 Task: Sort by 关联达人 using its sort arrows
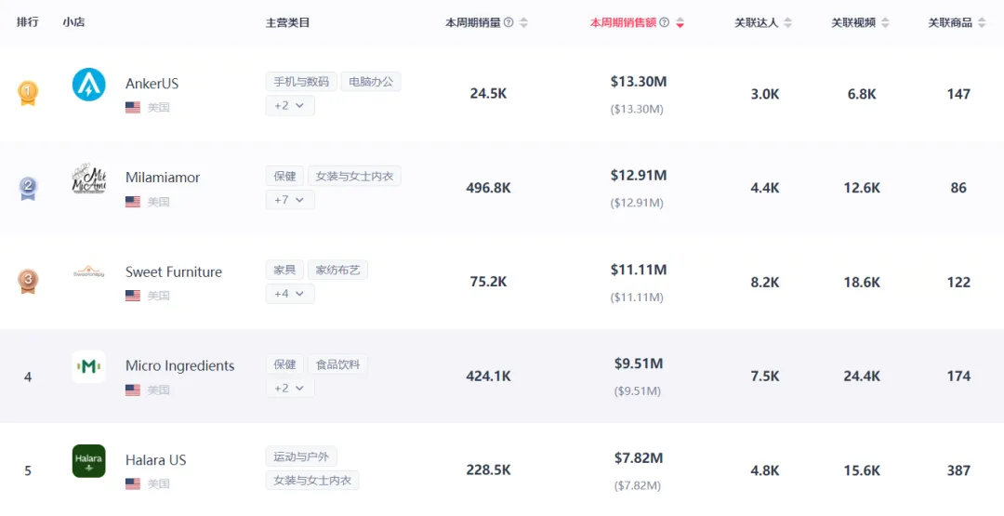[787, 22]
